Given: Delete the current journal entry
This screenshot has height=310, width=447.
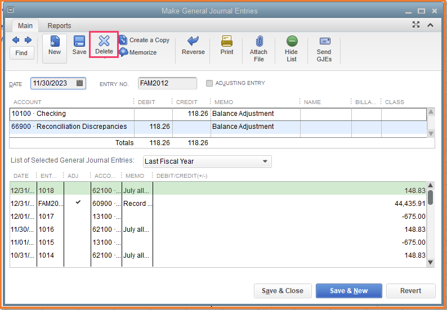Looking at the screenshot, I should 104,45.
